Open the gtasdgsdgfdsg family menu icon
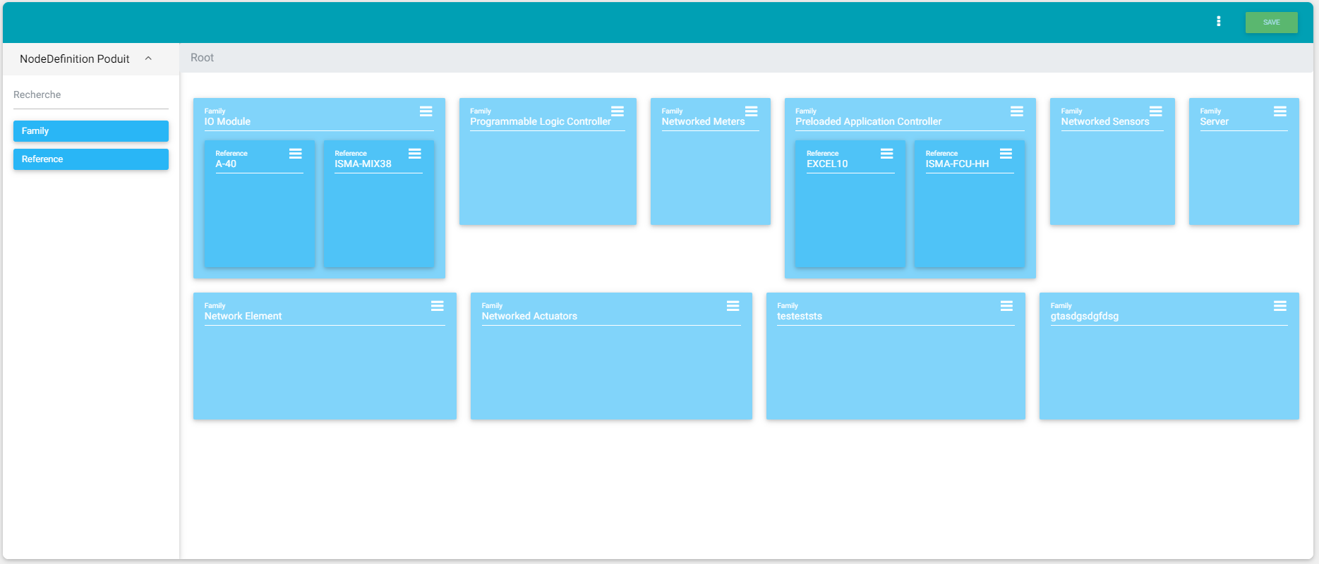The height and width of the screenshot is (564, 1319). pos(1279,306)
